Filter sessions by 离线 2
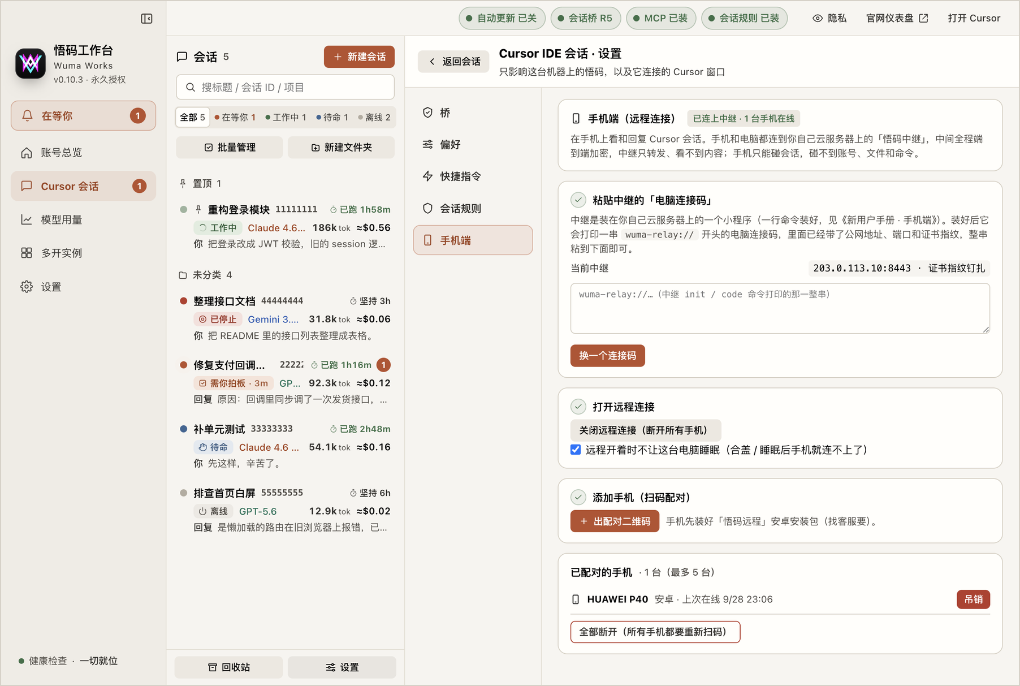The width and height of the screenshot is (1020, 686). pos(374,117)
